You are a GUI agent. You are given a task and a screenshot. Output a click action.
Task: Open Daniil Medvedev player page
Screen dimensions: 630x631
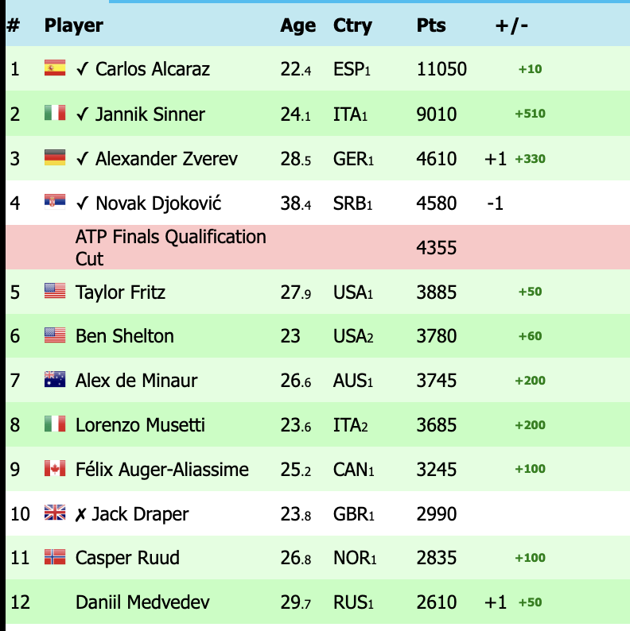[x=142, y=602]
